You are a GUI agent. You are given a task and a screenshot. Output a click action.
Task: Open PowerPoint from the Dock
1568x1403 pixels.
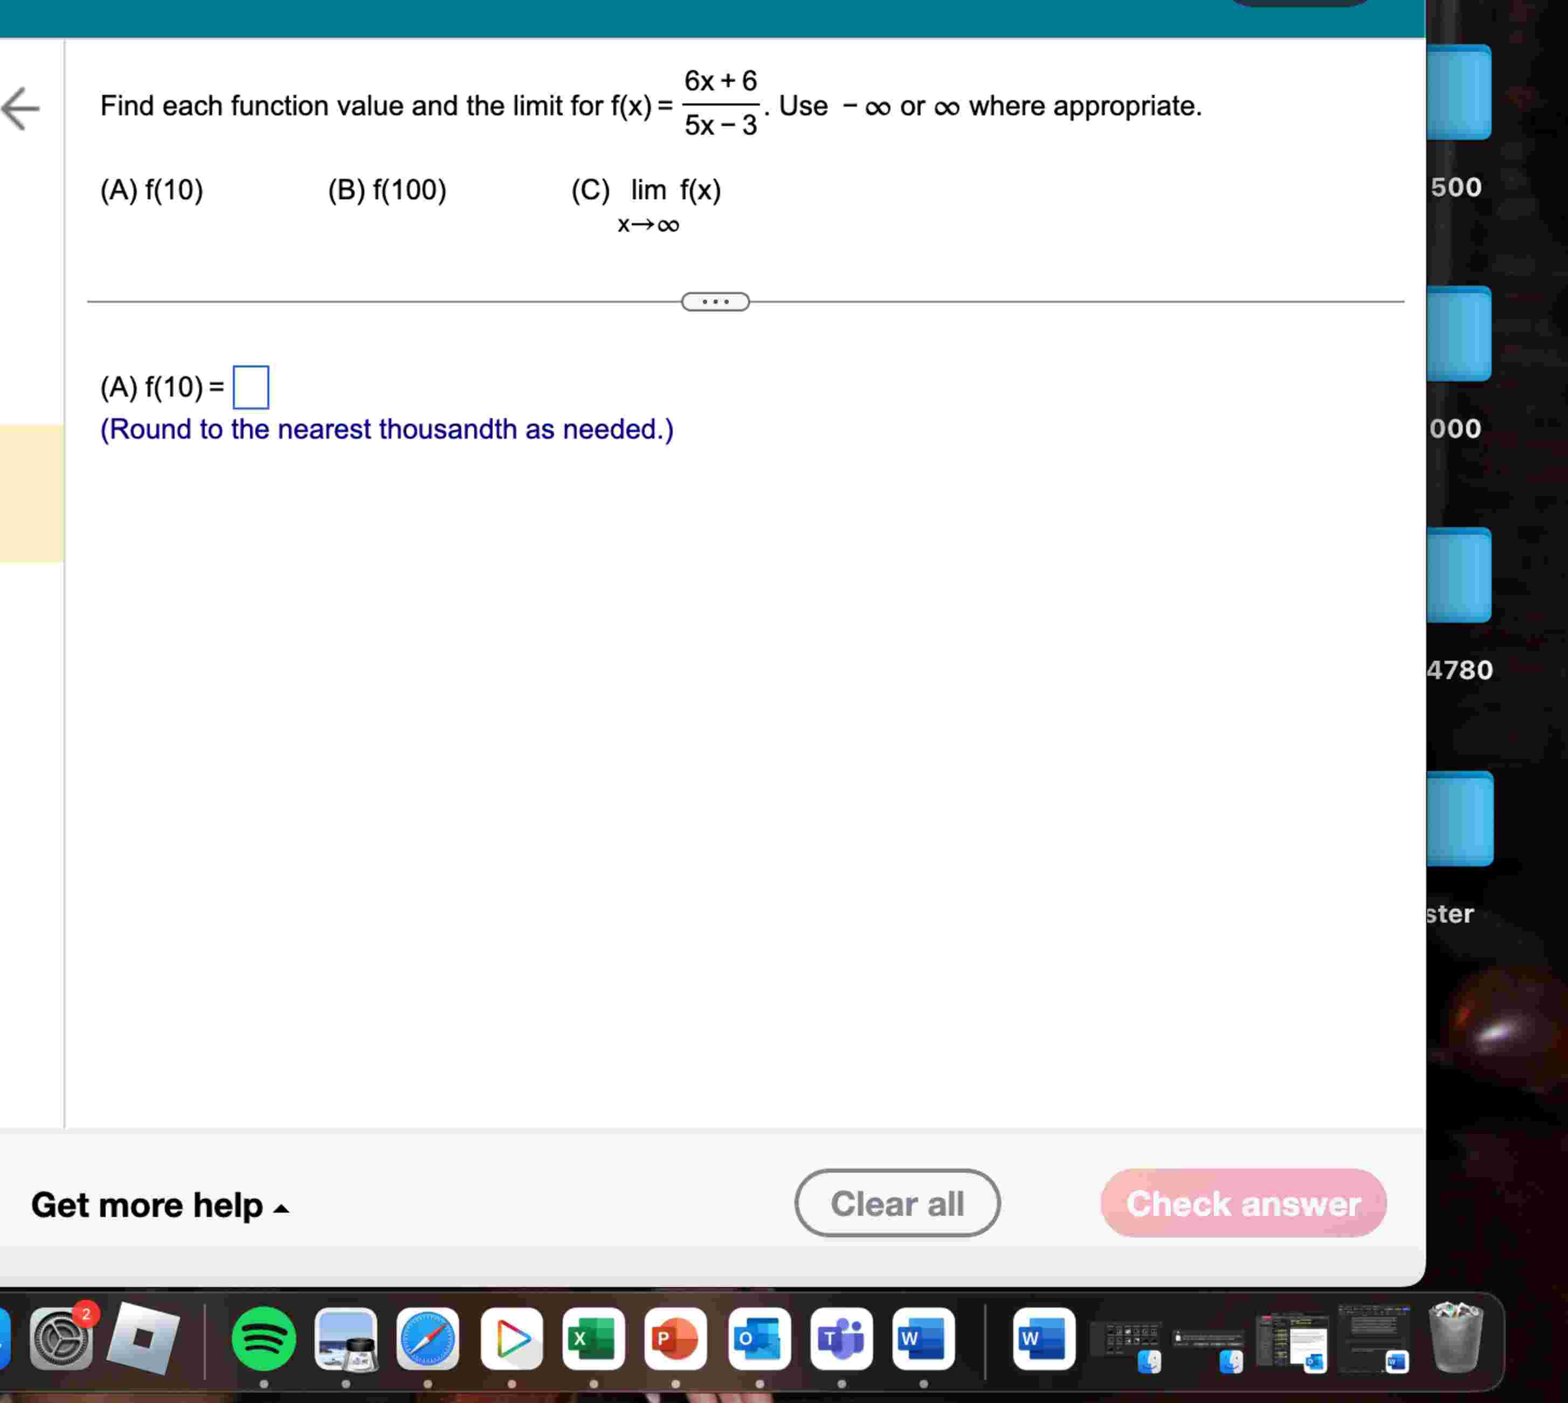(x=676, y=1340)
